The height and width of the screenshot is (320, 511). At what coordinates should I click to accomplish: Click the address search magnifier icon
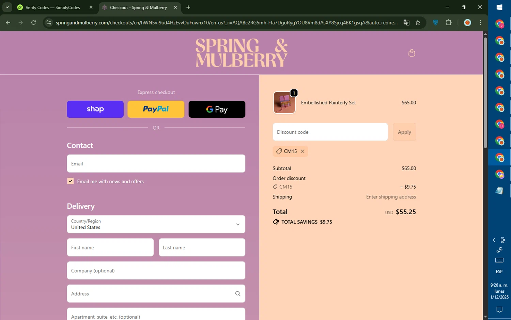click(x=238, y=293)
